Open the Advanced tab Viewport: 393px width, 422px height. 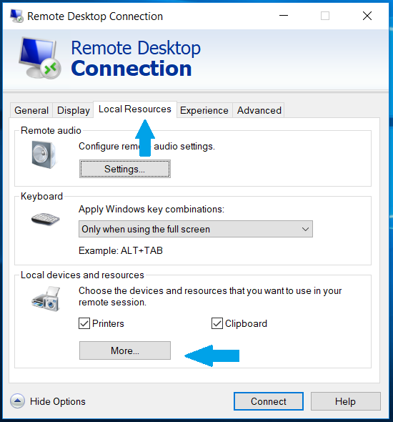click(259, 110)
